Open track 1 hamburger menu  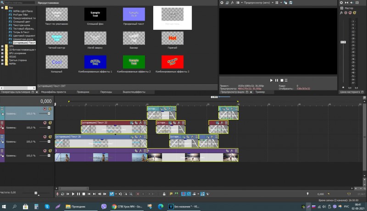tap(2, 109)
